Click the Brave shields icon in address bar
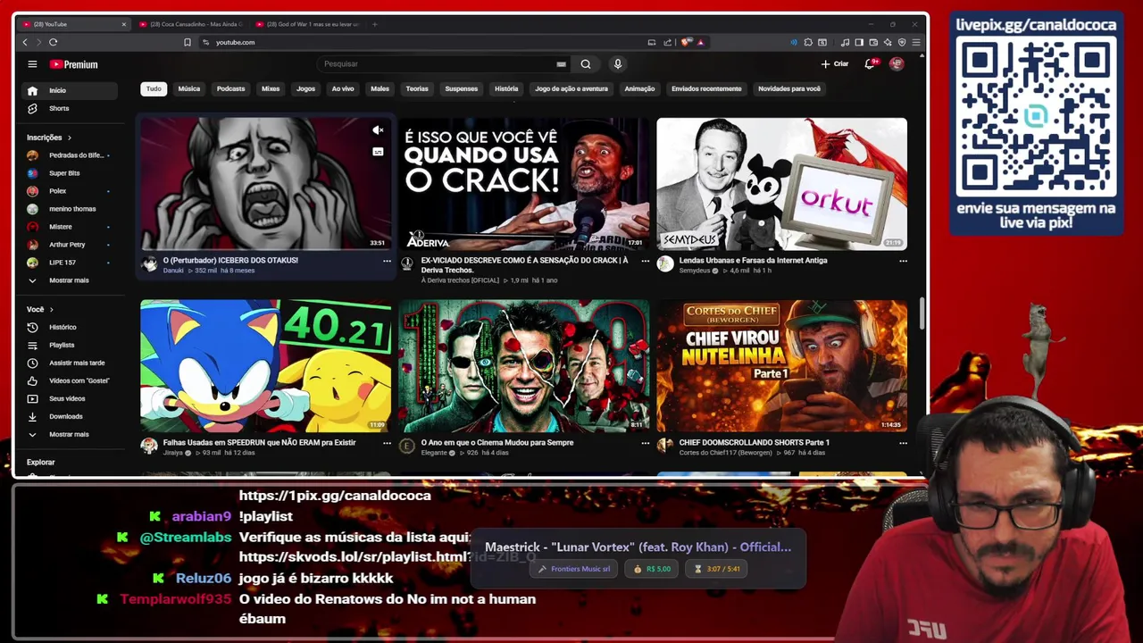The height and width of the screenshot is (643, 1143). [x=686, y=42]
